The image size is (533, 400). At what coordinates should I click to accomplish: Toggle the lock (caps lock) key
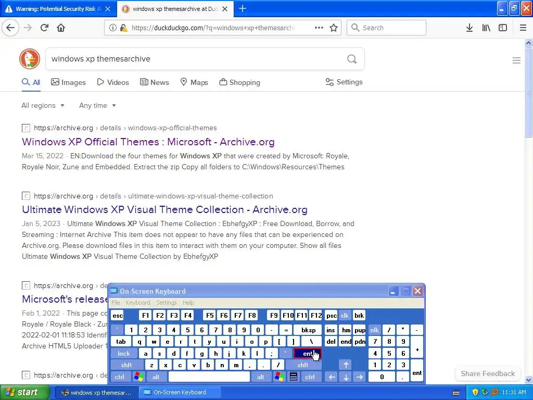tap(124, 354)
